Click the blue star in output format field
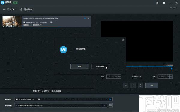The height and width of the screenshot is (112, 180). pos(110,99)
